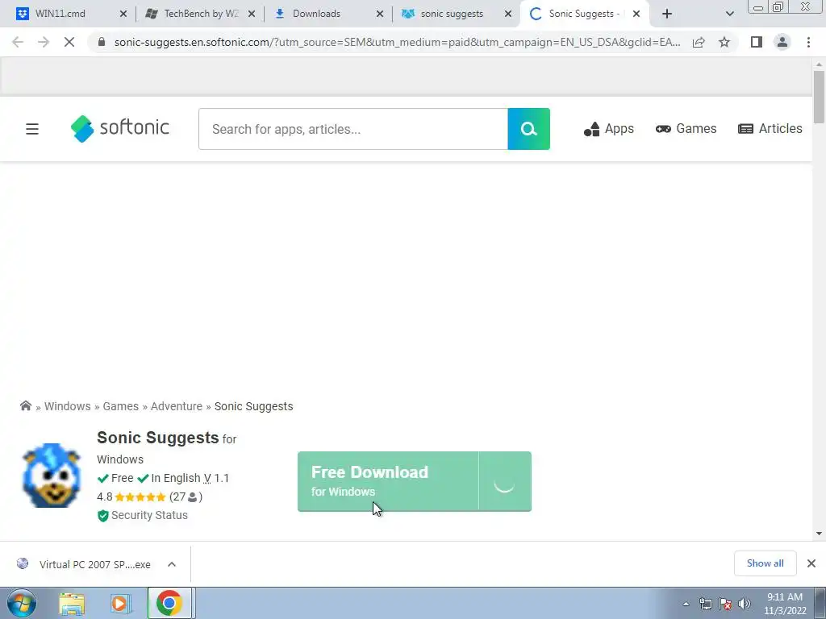This screenshot has height=619, width=826.
Task: Open Windows Media Player from taskbar
Action: coord(120,603)
